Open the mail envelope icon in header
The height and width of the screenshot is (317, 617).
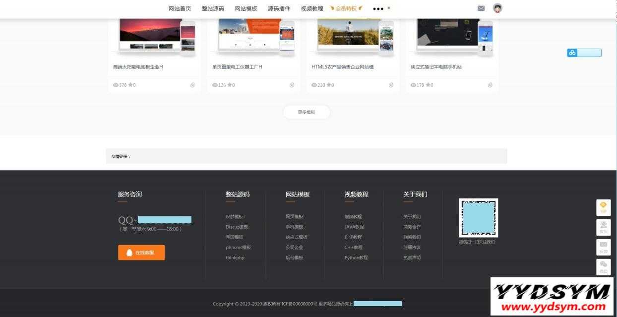pyautogui.click(x=481, y=8)
